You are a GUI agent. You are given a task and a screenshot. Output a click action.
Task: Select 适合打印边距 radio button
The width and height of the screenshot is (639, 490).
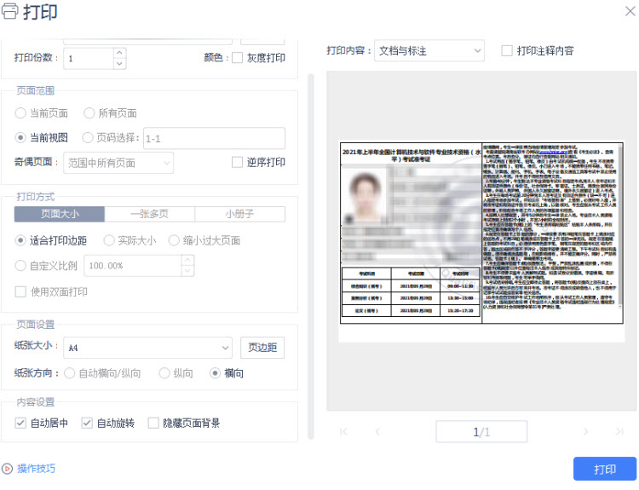tap(20, 240)
